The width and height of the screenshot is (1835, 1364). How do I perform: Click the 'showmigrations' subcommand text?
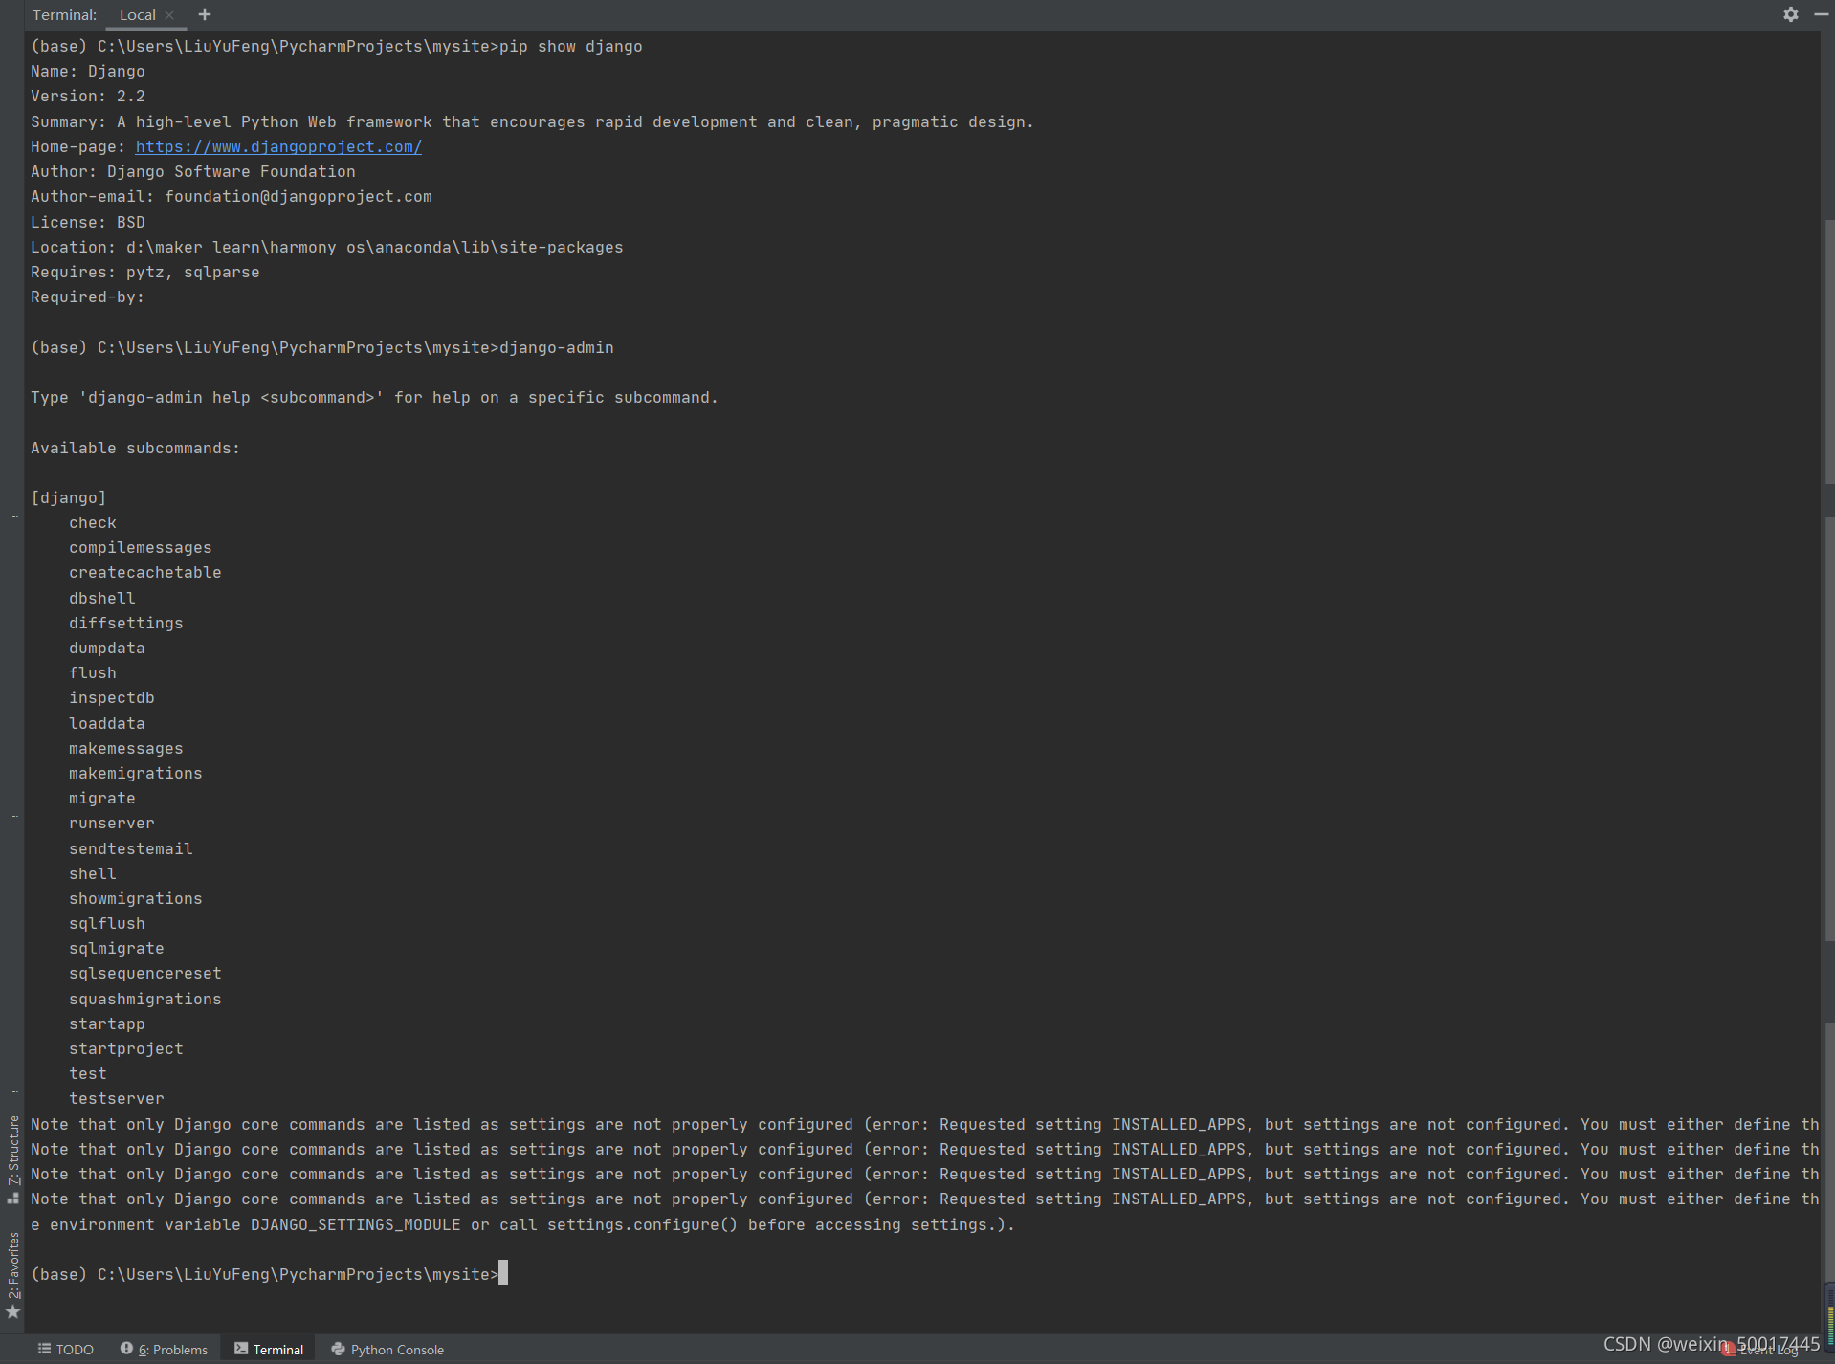click(135, 898)
